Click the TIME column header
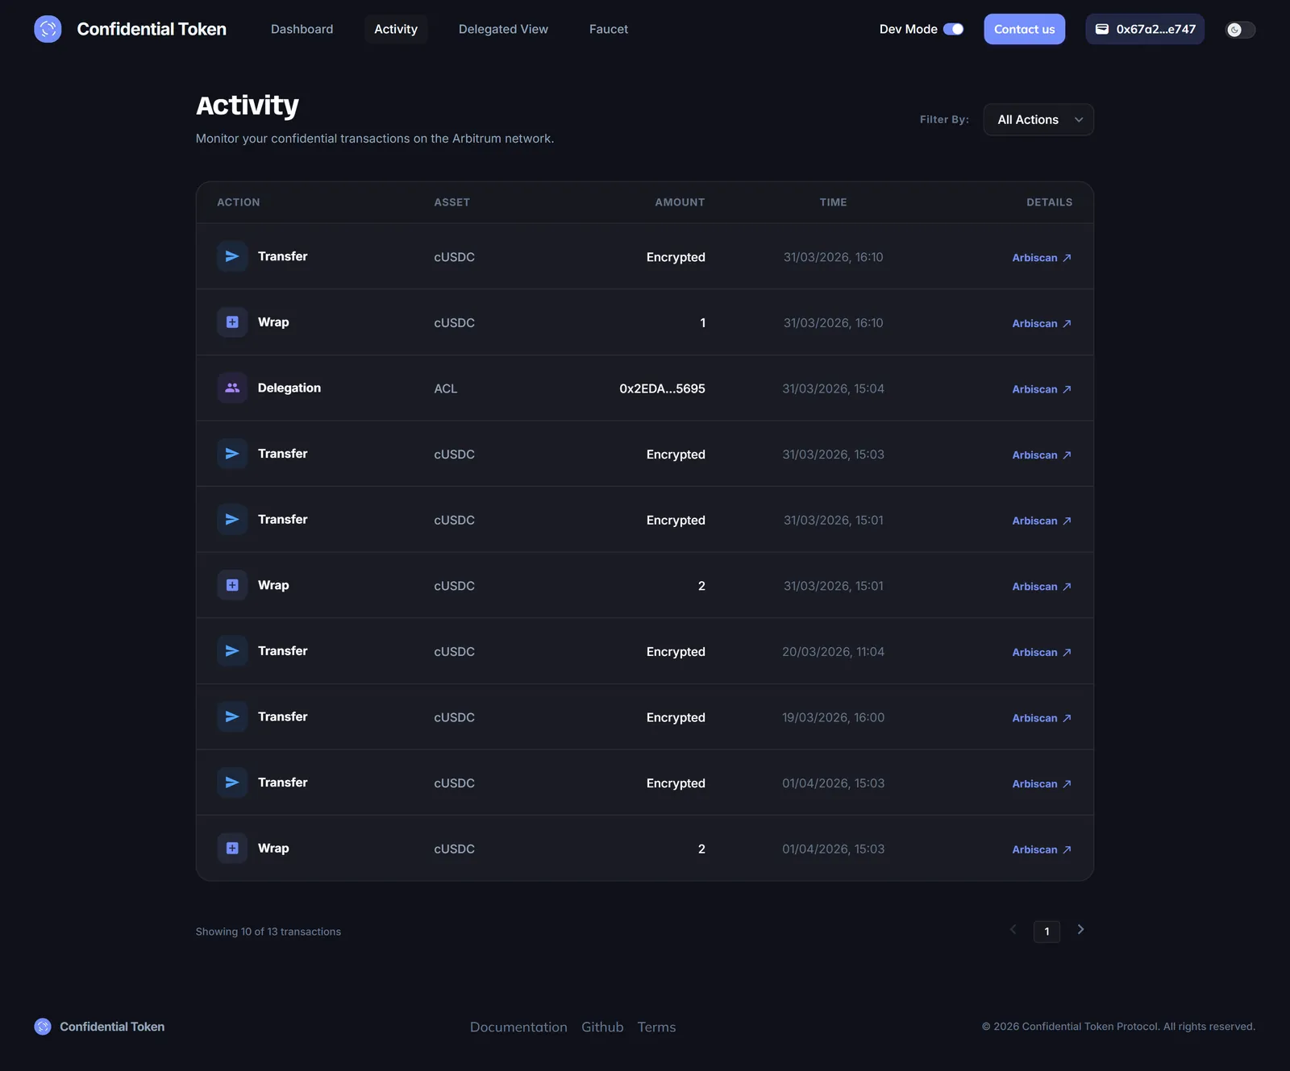The image size is (1290, 1071). pyautogui.click(x=833, y=202)
